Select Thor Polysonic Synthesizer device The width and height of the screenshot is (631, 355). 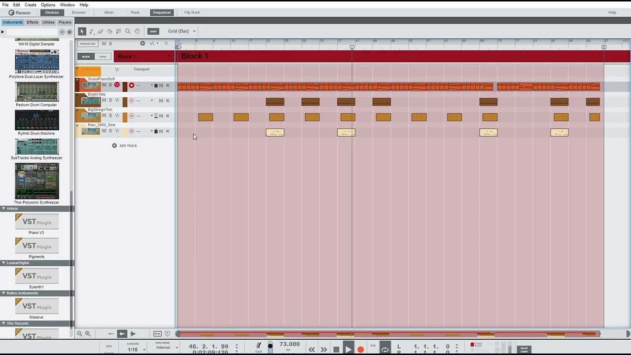click(x=36, y=183)
